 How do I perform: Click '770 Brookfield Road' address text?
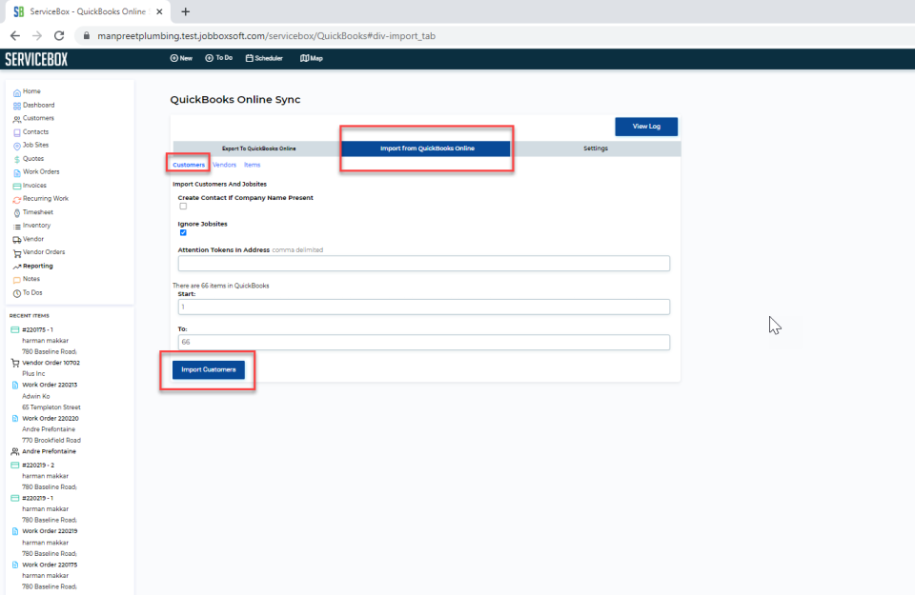tap(51, 441)
